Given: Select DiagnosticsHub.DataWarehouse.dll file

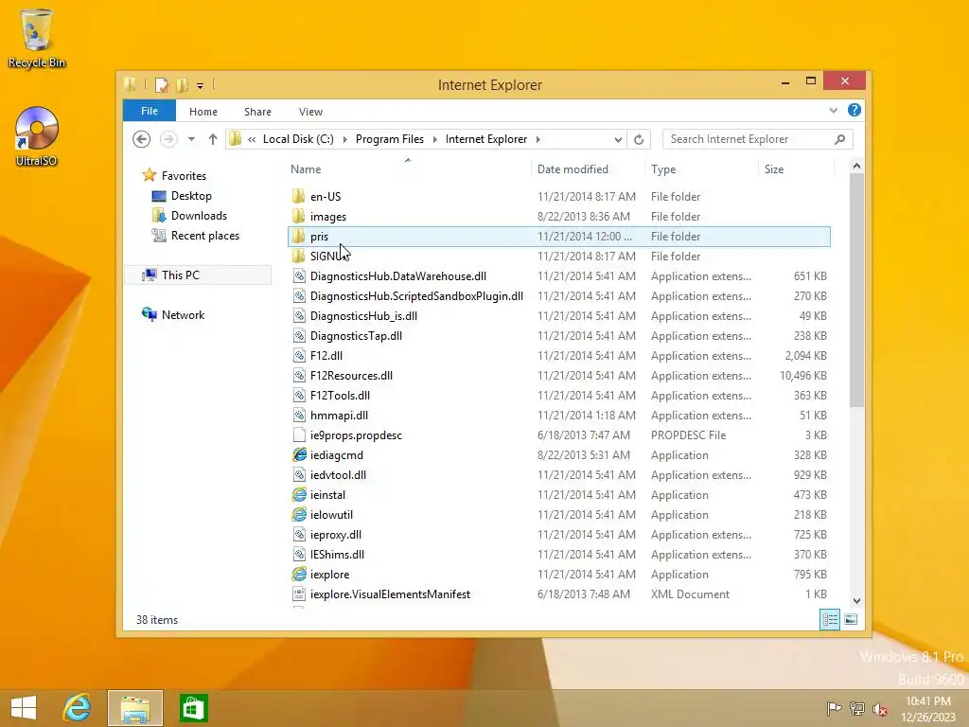Looking at the screenshot, I should tap(398, 275).
